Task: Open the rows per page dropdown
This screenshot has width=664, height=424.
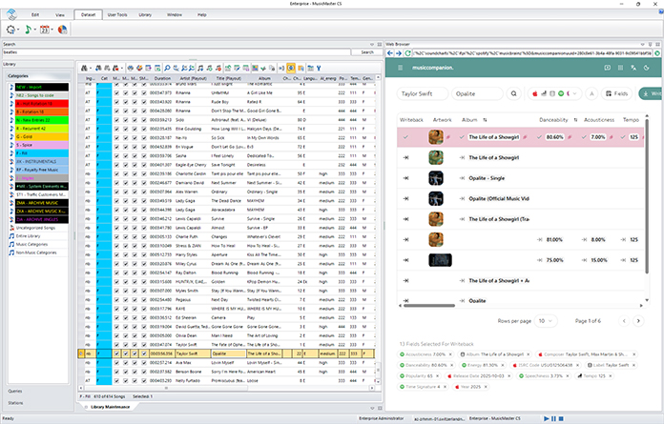Action: [544, 322]
